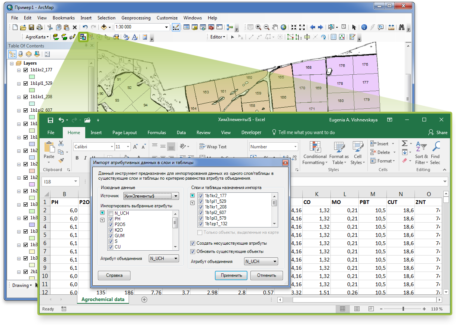This screenshot has height=325, width=456.
Task: Switch TOC to List By Visibility
Action: point(29,54)
